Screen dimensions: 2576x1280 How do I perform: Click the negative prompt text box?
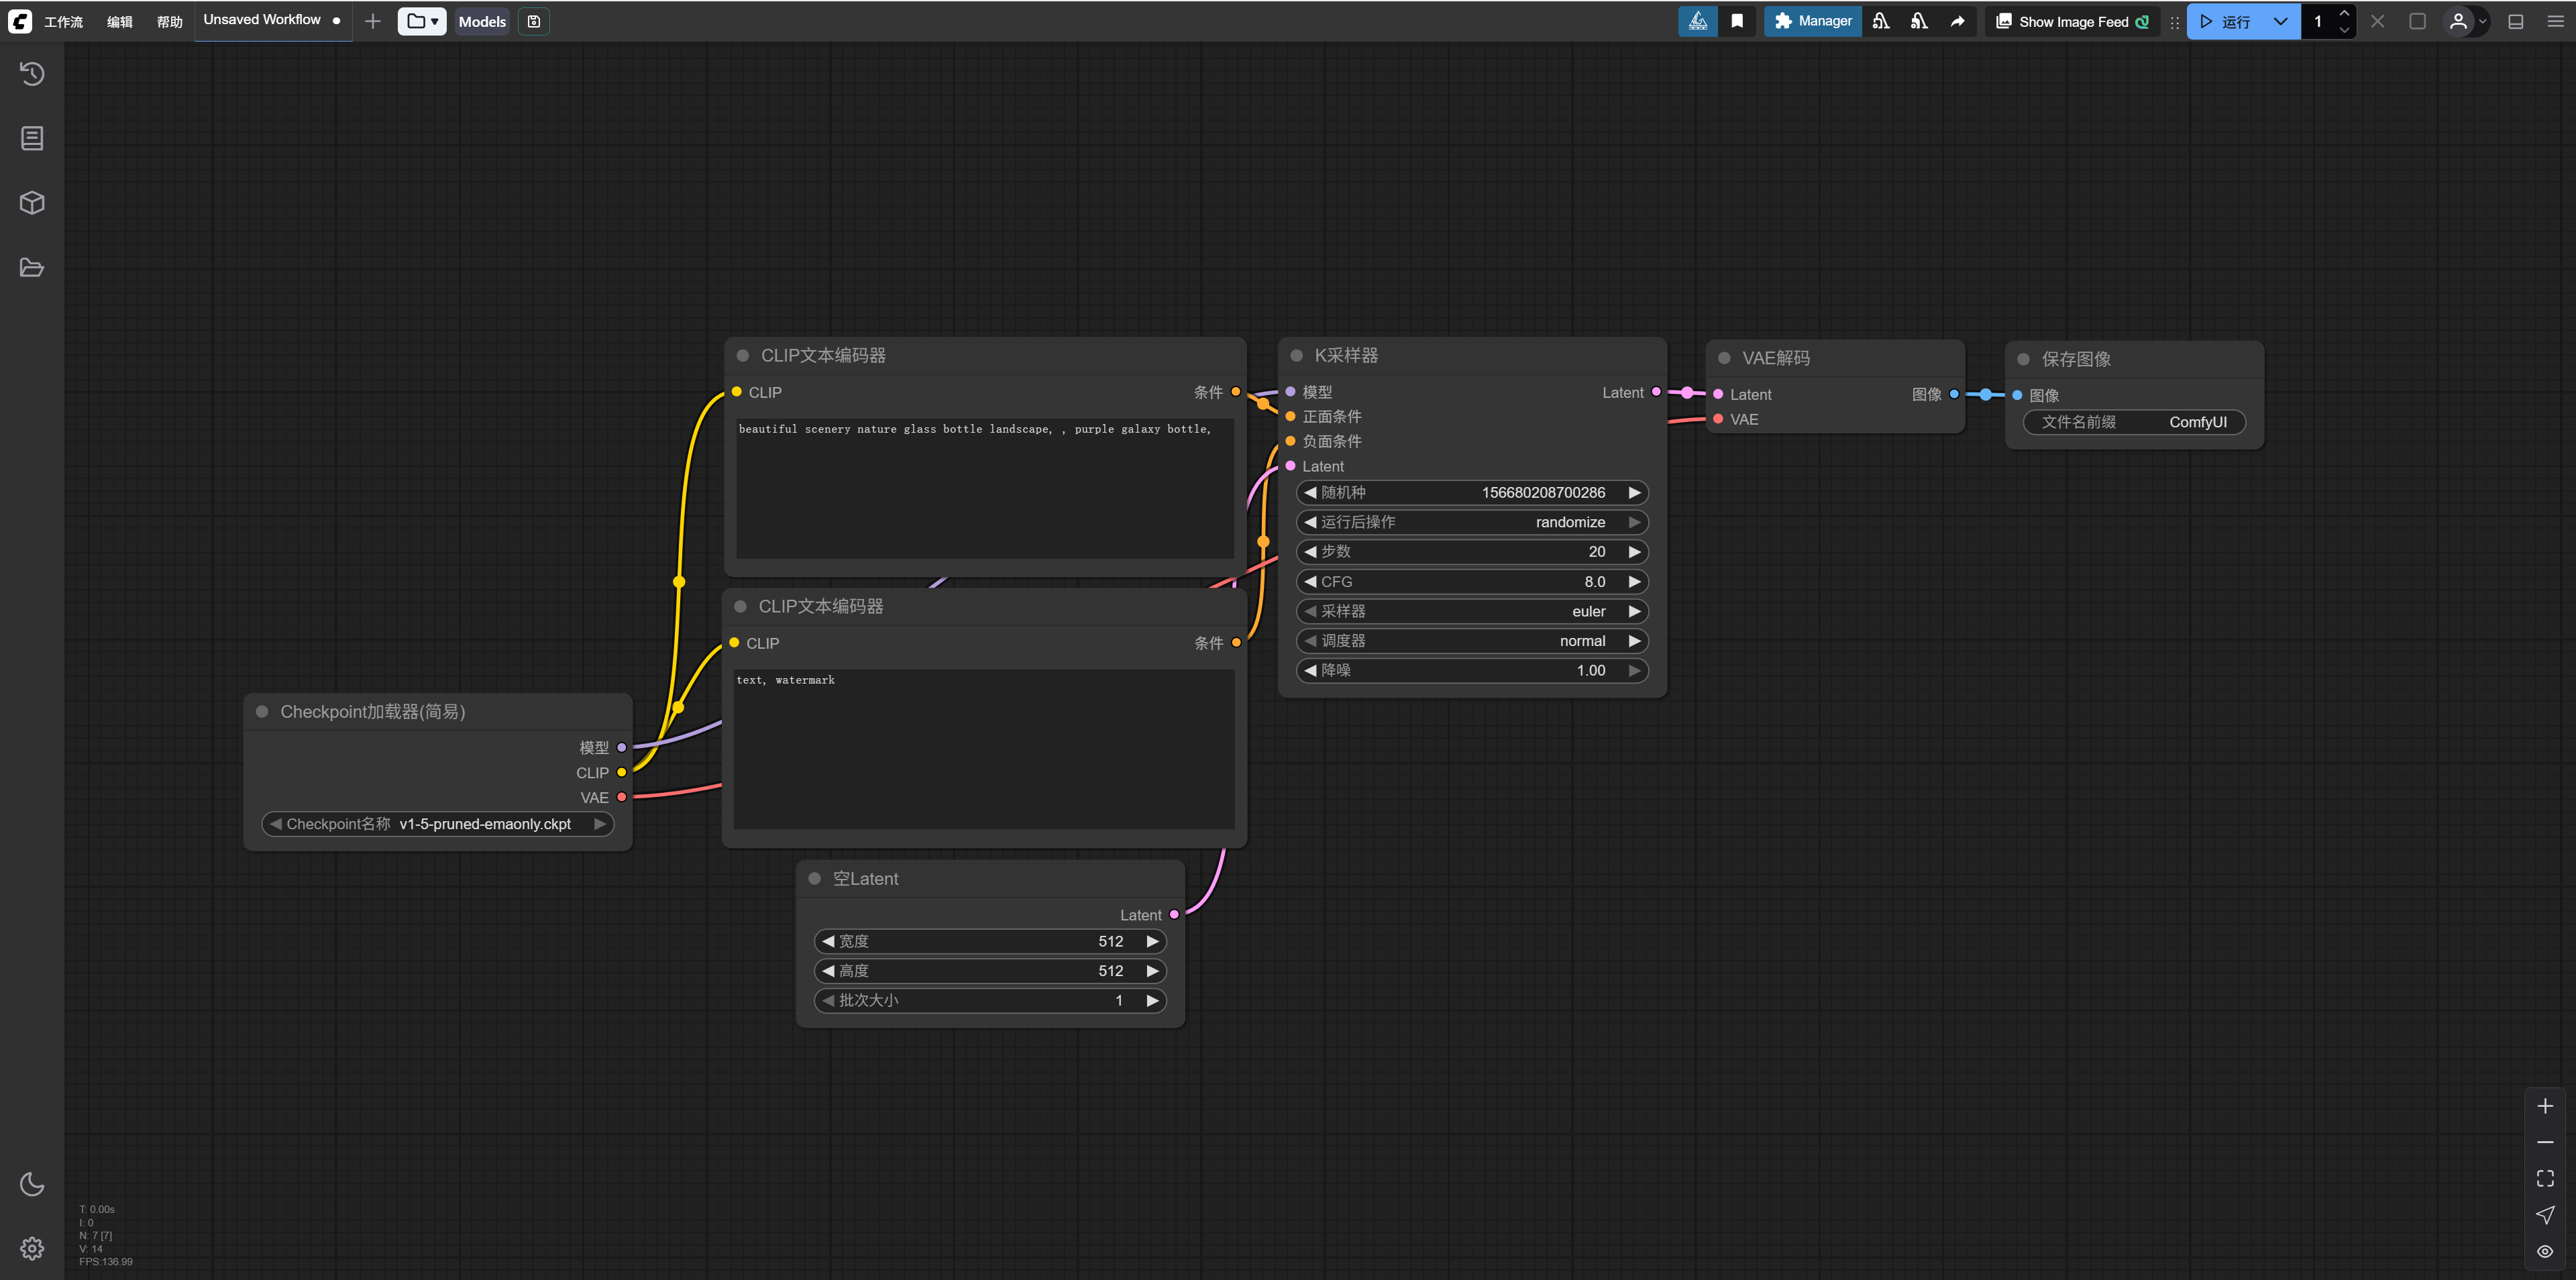pos(984,750)
